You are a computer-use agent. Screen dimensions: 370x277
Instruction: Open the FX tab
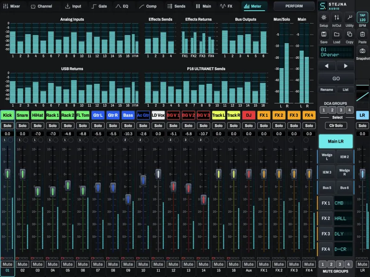tap(226, 6)
